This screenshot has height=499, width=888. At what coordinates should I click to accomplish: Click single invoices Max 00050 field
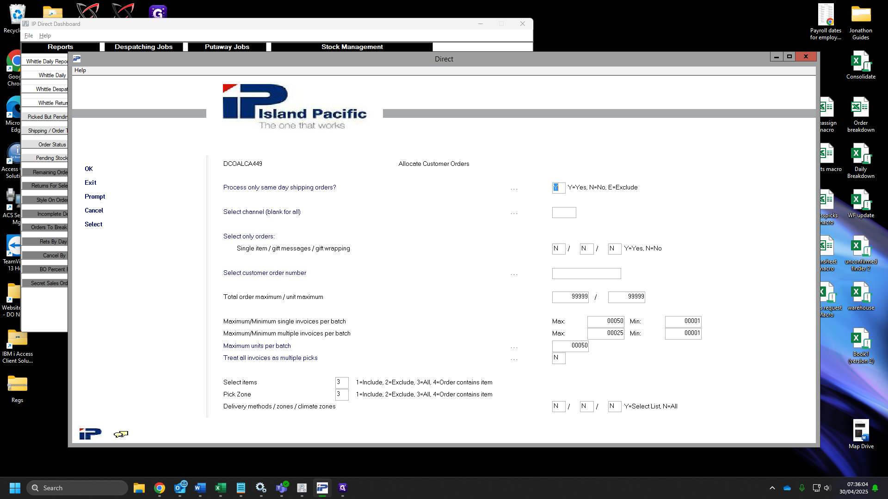pyautogui.click(x=606, y=321)
